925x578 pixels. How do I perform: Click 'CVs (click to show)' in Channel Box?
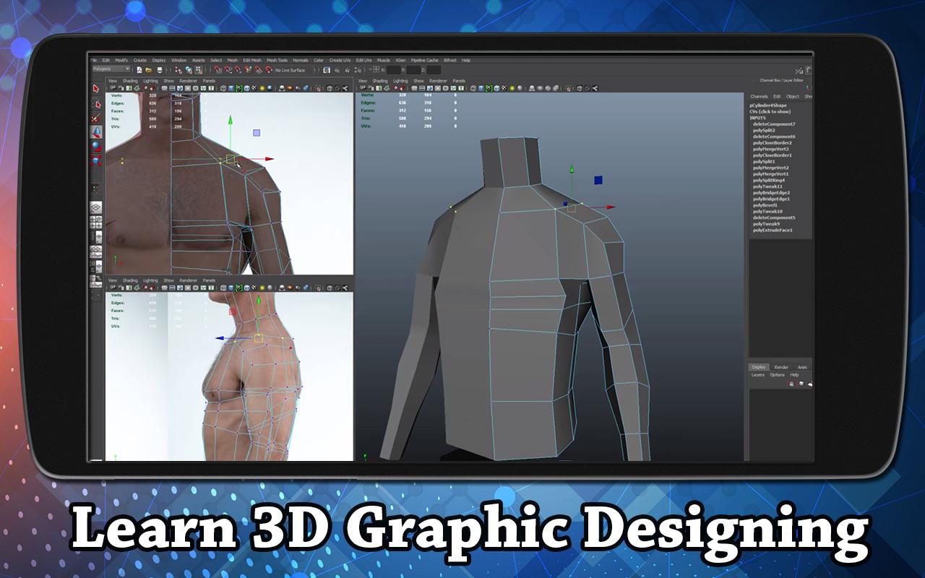coord(770,112)
